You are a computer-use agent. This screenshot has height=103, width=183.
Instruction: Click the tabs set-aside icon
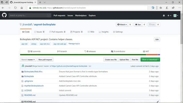2,2
